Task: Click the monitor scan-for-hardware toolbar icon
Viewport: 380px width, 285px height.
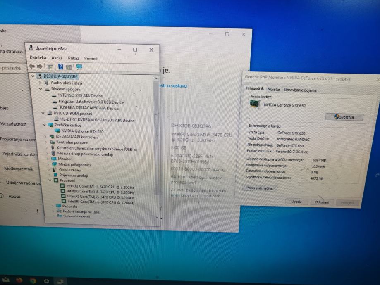Action: (x=79, y=67)
